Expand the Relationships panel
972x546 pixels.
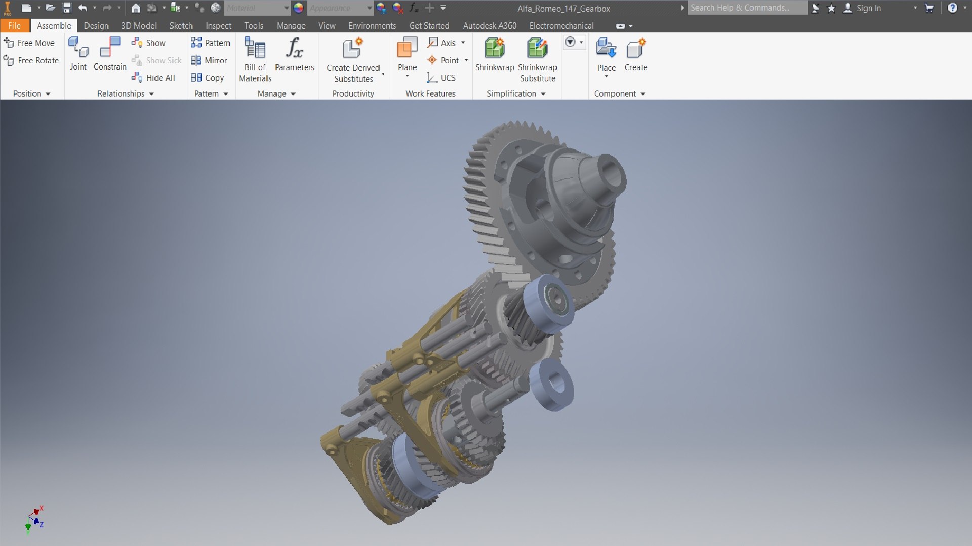coord(126,94)
